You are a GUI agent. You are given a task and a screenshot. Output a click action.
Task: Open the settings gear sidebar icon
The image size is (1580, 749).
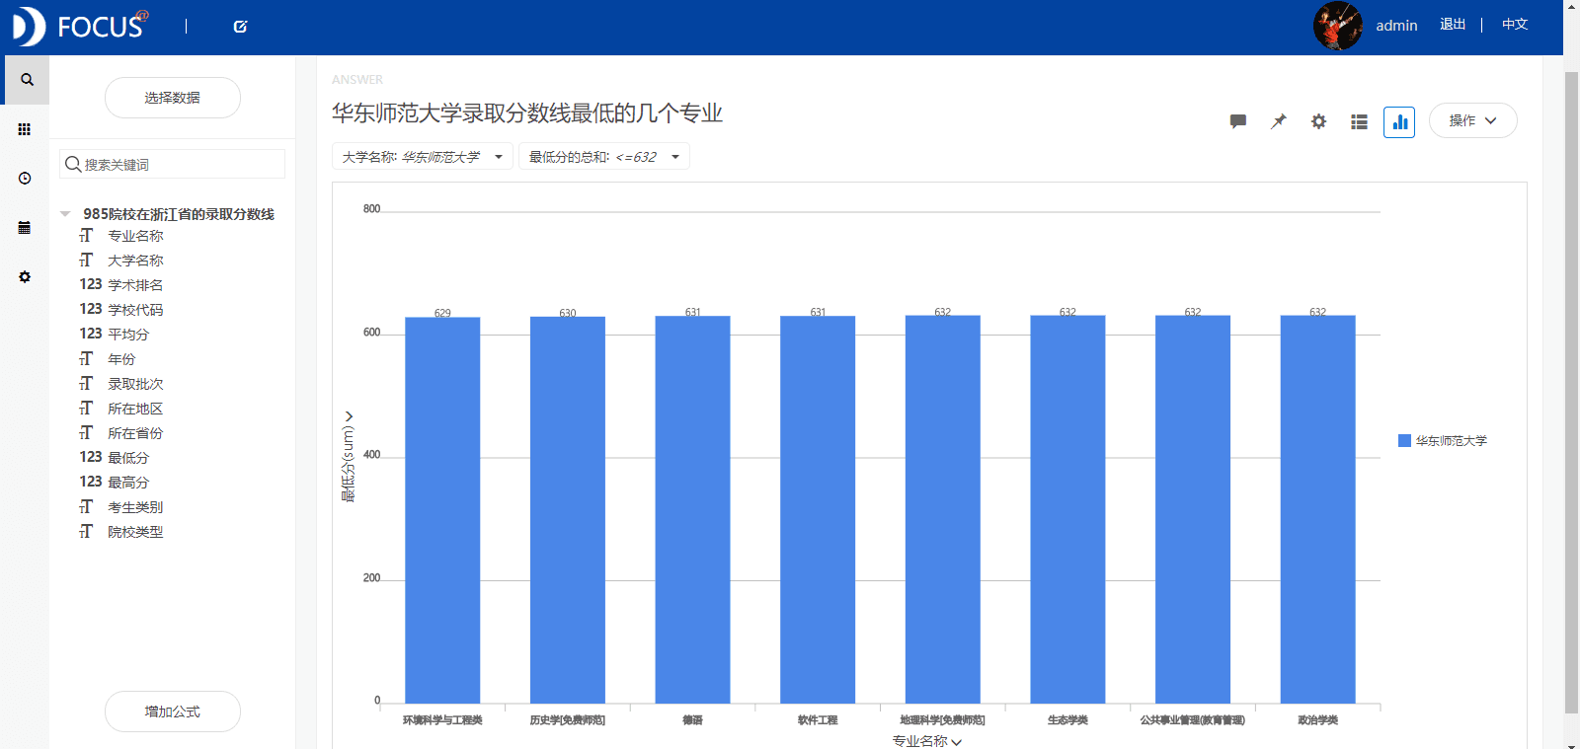point(25,277)
